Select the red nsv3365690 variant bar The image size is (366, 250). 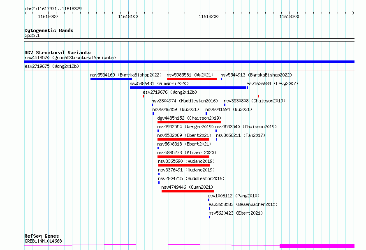click(x=184, y=165)
